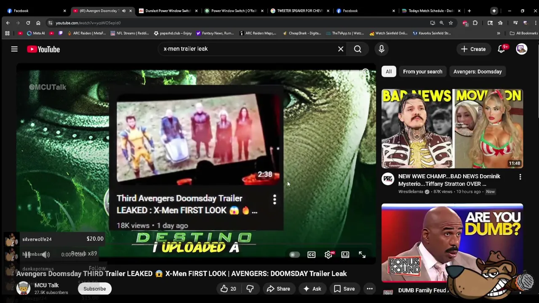Select the From your search chip
Screen dimensions: 539x303
[x=422, y=72]
